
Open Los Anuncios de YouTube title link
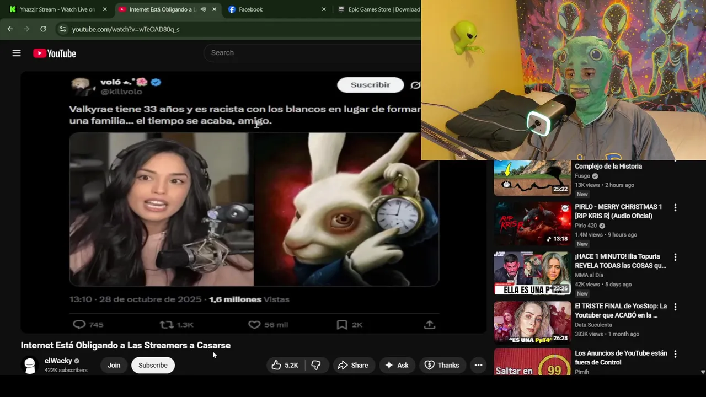621,358
